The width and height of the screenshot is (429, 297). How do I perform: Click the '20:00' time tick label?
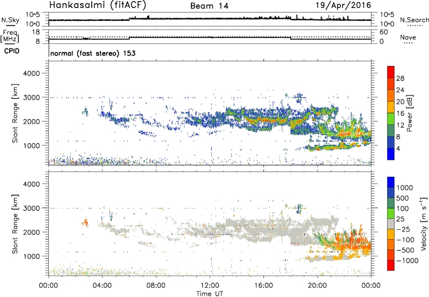coord(317,286)
